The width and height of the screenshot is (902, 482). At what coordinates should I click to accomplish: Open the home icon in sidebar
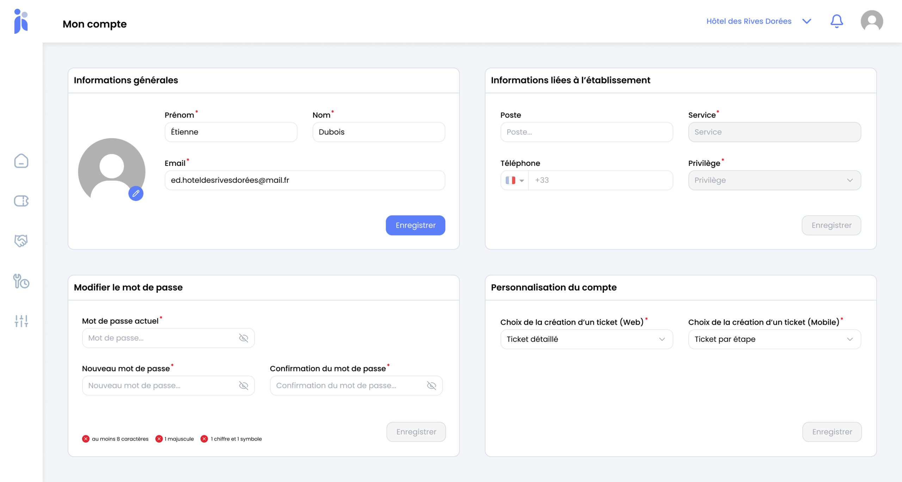click(x=21, y=161)
